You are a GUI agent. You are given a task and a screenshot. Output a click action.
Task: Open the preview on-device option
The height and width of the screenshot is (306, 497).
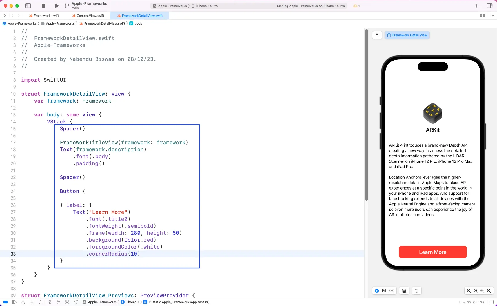416,291
